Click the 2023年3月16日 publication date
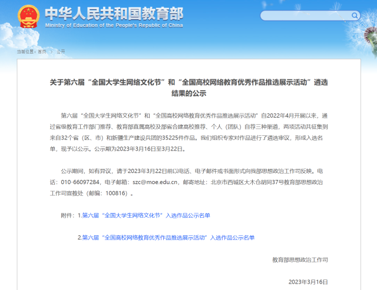This screenshot has width=377, height=290. (x=307, y=282)
